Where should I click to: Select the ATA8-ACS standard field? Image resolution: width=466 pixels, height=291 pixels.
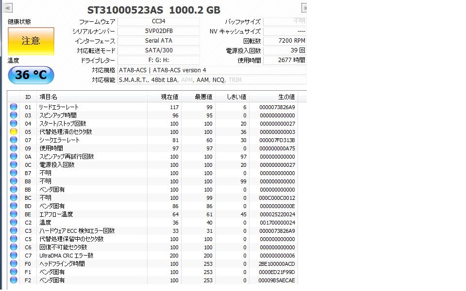pyautogui.click(x=212, y=70)
